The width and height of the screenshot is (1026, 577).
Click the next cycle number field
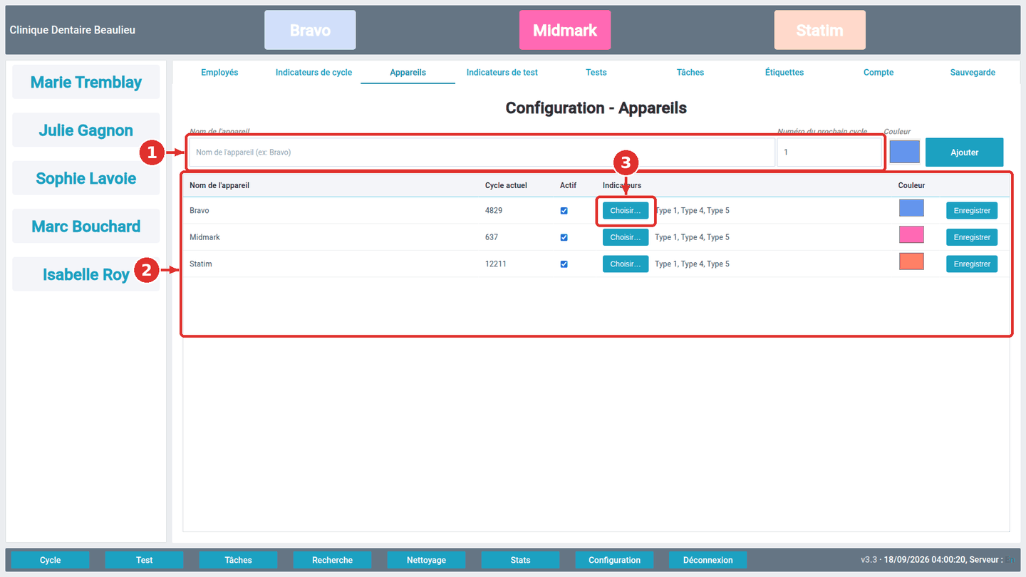829,152
